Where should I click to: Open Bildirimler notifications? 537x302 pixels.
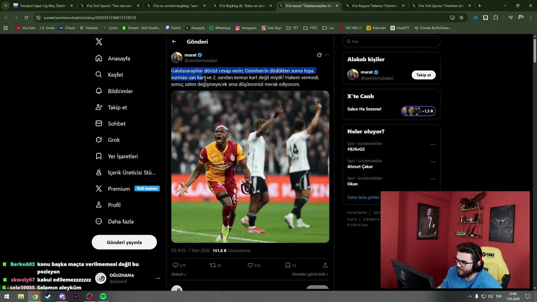(x=114, y=91)
